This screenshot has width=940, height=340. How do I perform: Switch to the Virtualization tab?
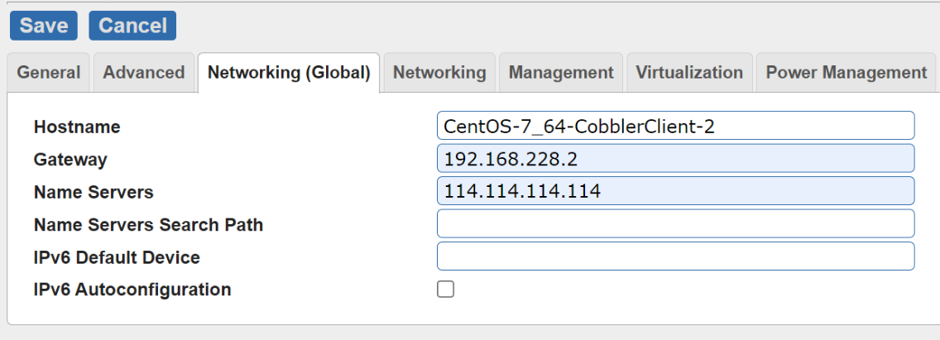pyautogui.click(x=689, y=73)
